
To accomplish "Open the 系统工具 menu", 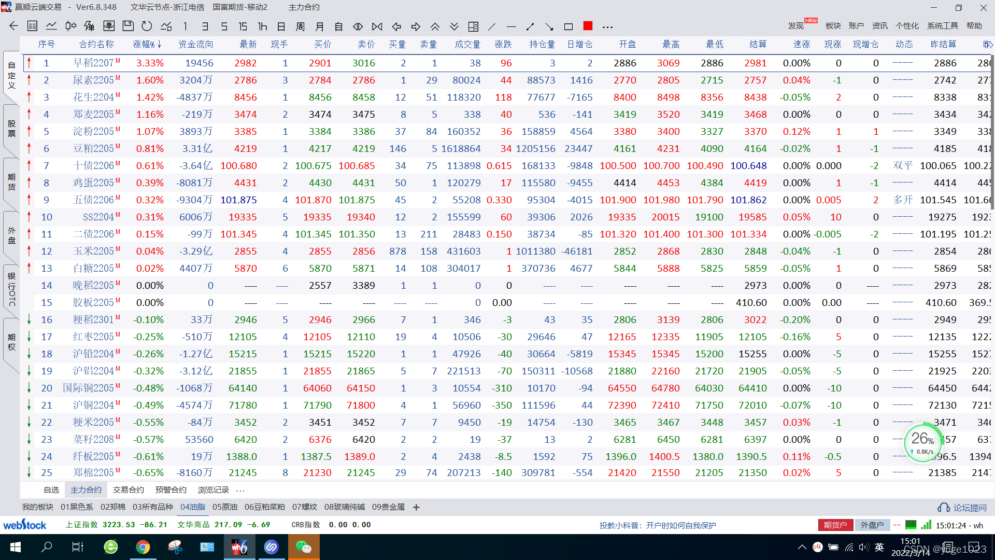I will [943, 25].
